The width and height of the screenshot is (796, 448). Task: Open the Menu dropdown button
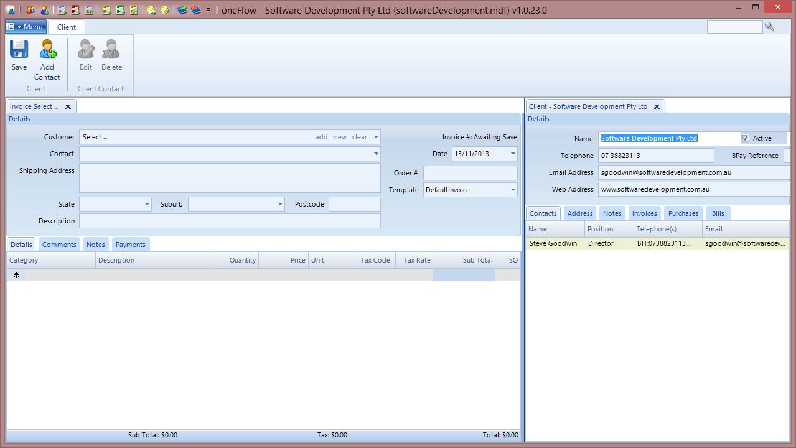coord(26,27)
